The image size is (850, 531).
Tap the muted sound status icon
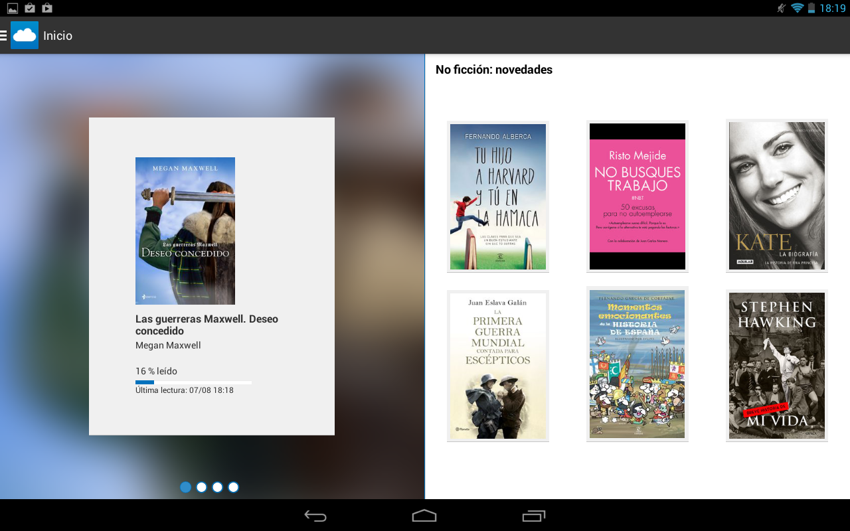(x=781, y=8)
